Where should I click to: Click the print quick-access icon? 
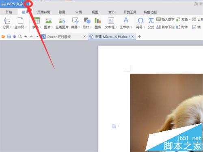[15, 36]
